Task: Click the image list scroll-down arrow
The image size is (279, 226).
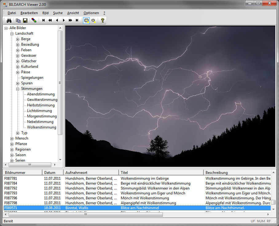Action: [273, 209]
